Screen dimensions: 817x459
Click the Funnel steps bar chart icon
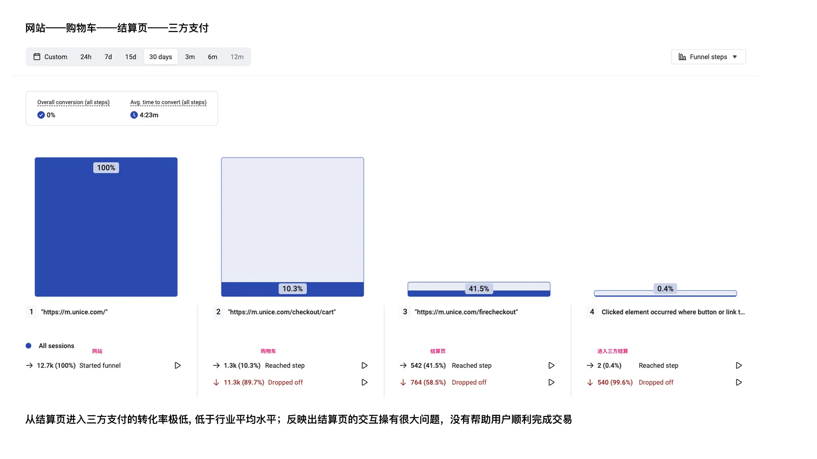pyautogui.click(x=682, y=57)
